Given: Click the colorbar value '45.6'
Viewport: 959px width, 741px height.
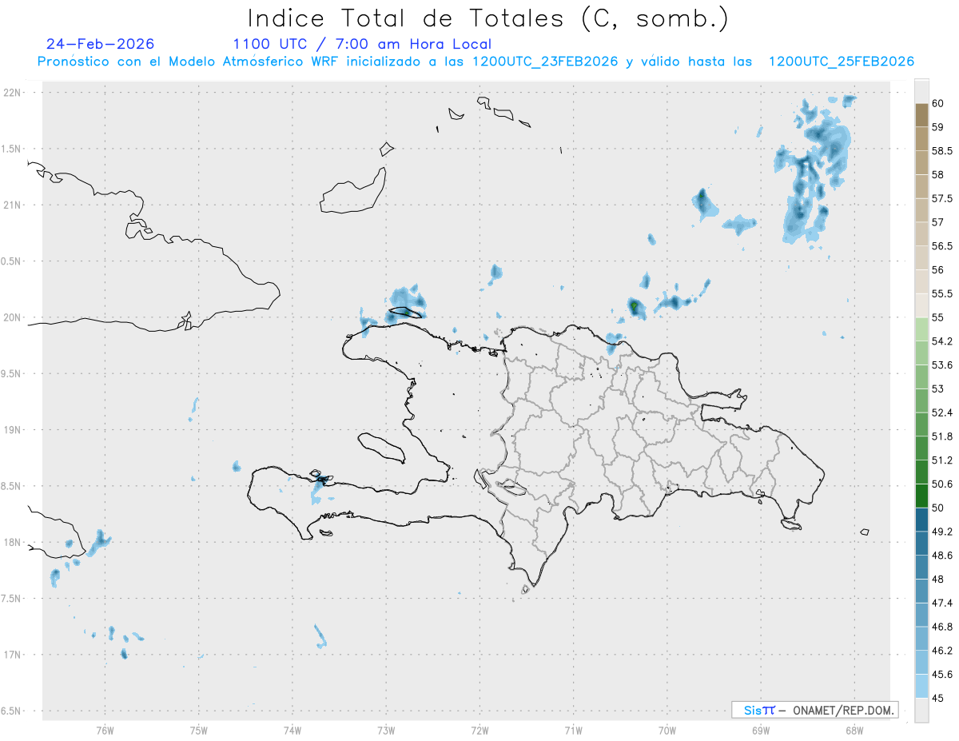Looking at the screenshot, I should 941,675.
